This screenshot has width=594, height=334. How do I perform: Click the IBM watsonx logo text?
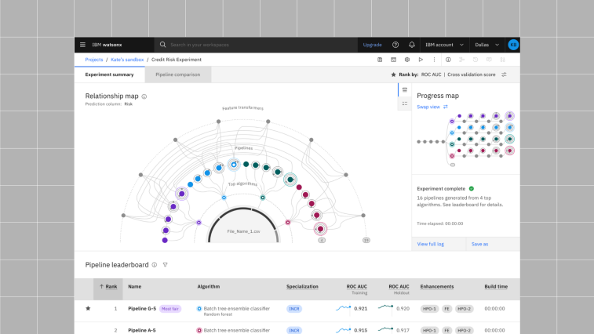click(108, 45)
